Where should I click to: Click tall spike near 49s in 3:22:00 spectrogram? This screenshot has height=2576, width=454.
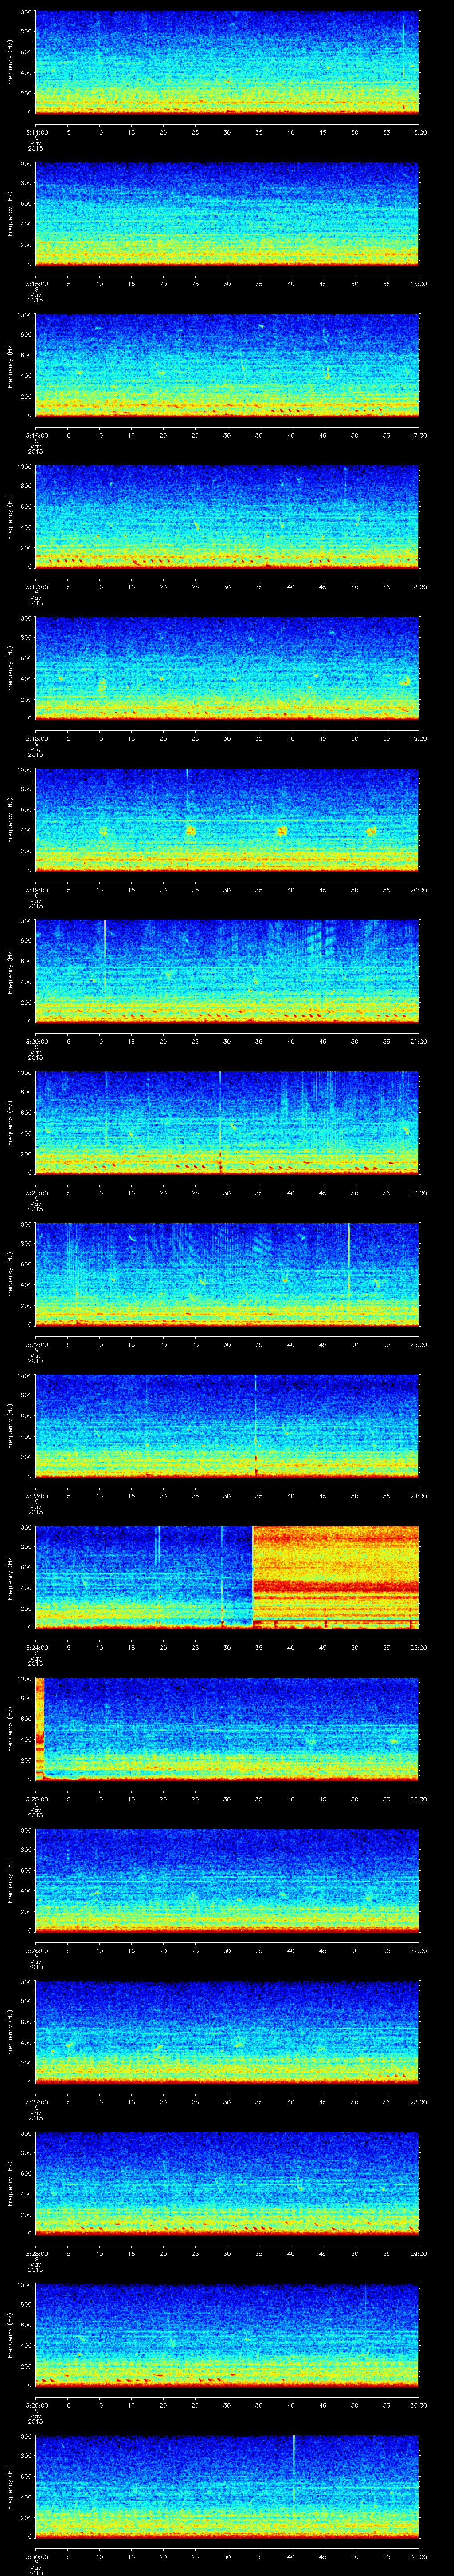click(348, 1260)
